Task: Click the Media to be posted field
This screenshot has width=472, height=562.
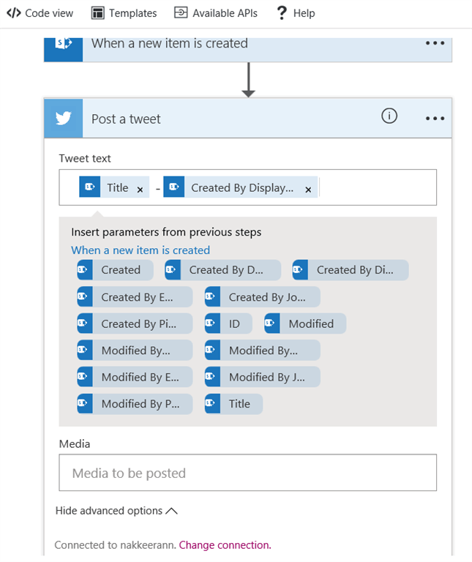Action: point(247,473)
